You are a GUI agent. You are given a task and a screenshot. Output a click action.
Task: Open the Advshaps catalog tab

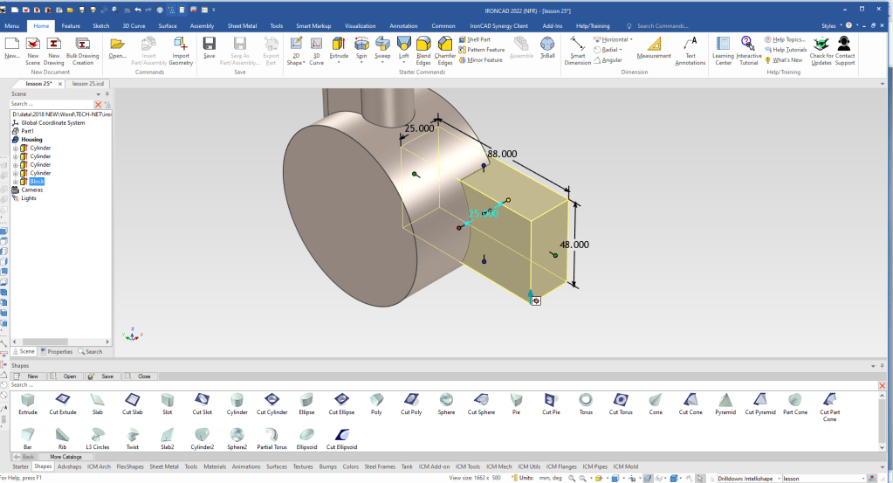[x=69, y=466]
